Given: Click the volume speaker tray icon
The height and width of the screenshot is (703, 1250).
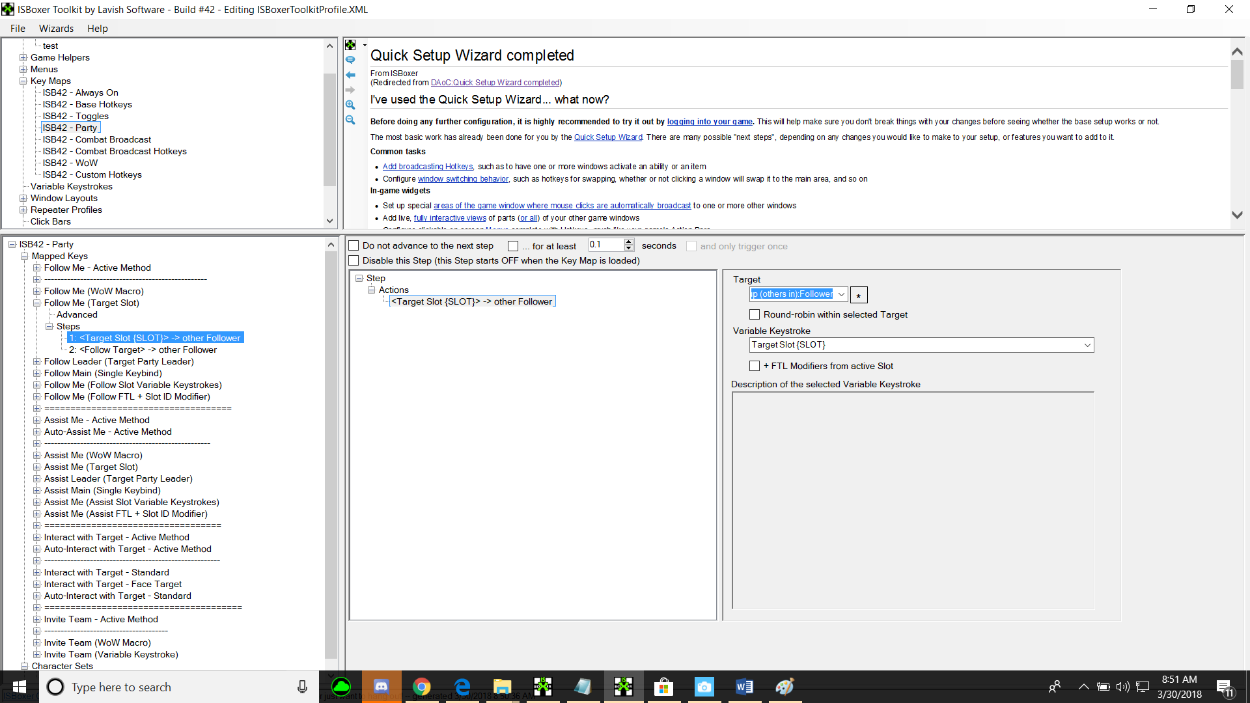Looking at the screenshot, I should point(1122,687).
